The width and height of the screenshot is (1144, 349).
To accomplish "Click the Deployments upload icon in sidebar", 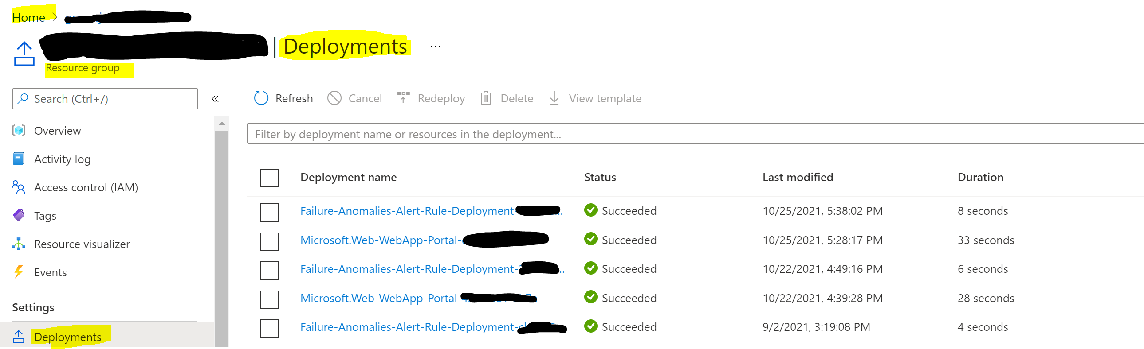I will point(18,337).
